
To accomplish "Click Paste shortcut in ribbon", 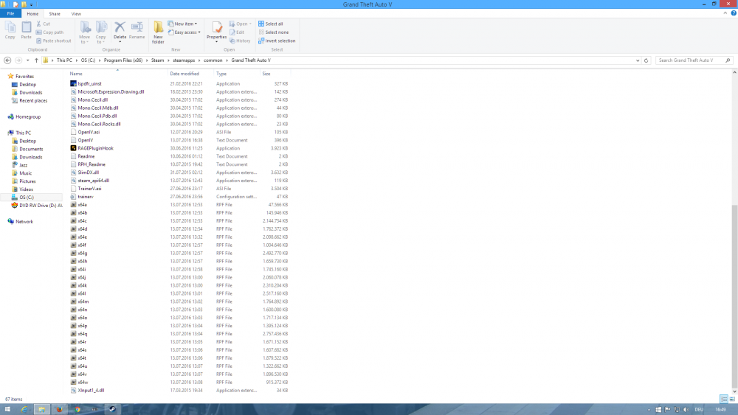I will [x=53, y=41].
